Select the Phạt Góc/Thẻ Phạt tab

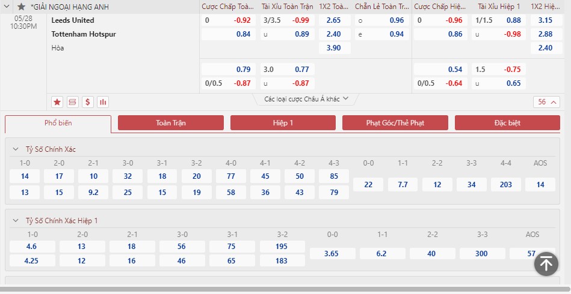tap(395, 122)
